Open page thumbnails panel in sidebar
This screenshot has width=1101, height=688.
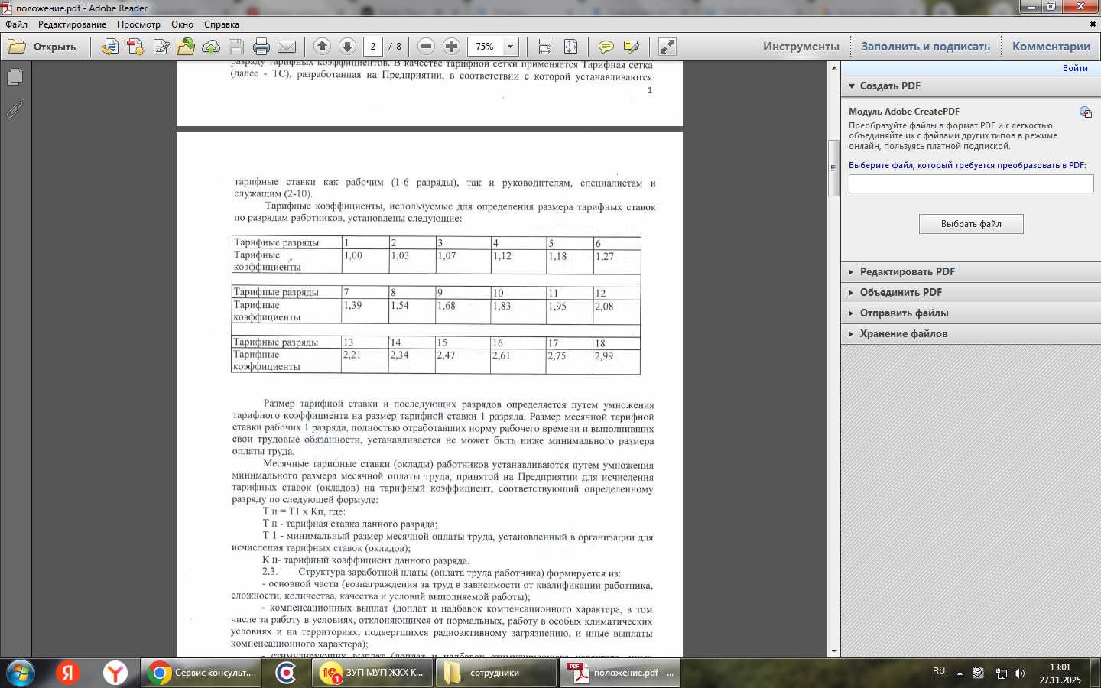15,77
